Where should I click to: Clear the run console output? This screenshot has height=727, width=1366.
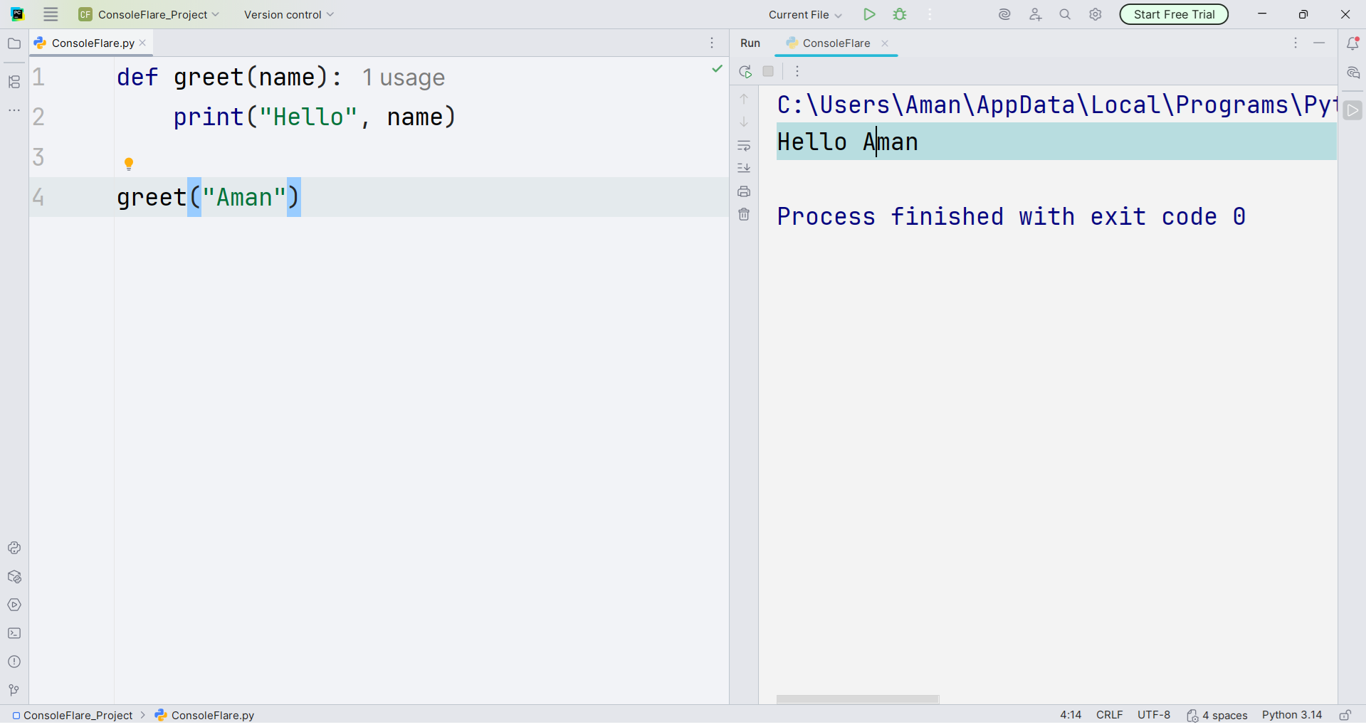[x=744, y=214]
